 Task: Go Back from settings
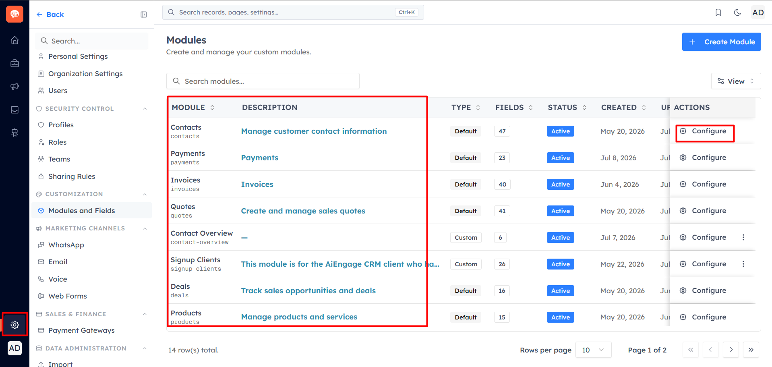pos(50,15)
